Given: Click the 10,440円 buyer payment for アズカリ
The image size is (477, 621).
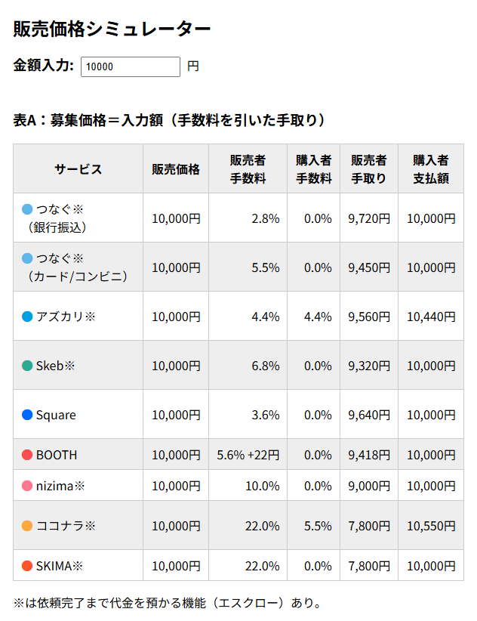Looking at the screenshot, I should click(x=431, y=317).
